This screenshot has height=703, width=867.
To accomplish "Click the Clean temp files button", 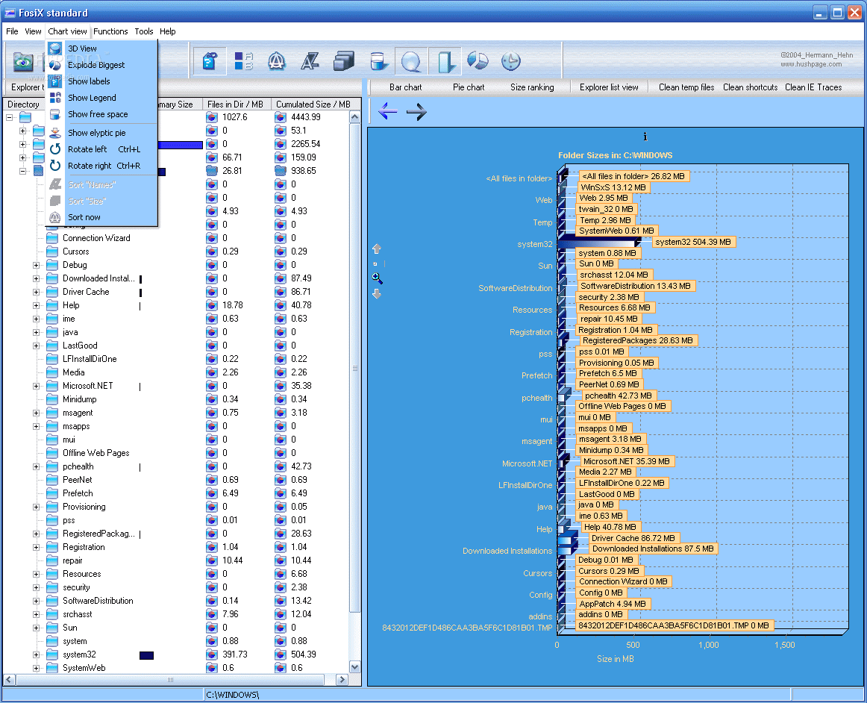I will click(x=686, y=87).
